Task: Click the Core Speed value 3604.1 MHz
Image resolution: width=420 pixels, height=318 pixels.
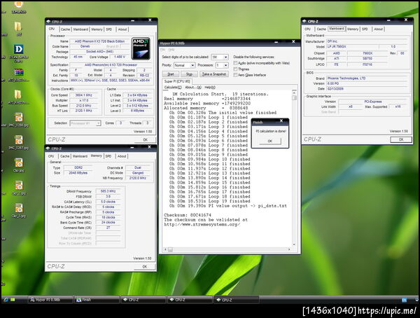Action: (83, 95)
